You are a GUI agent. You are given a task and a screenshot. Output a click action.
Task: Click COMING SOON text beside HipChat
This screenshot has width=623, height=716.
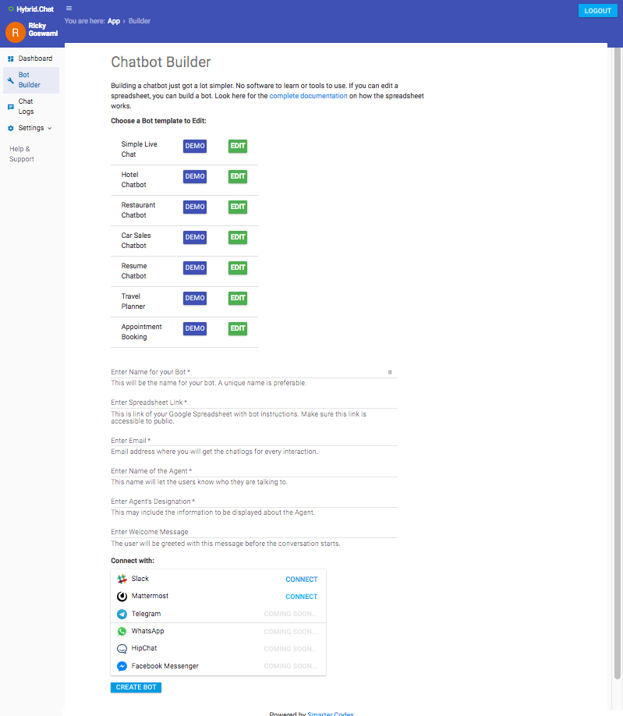(x=290, y=649)
